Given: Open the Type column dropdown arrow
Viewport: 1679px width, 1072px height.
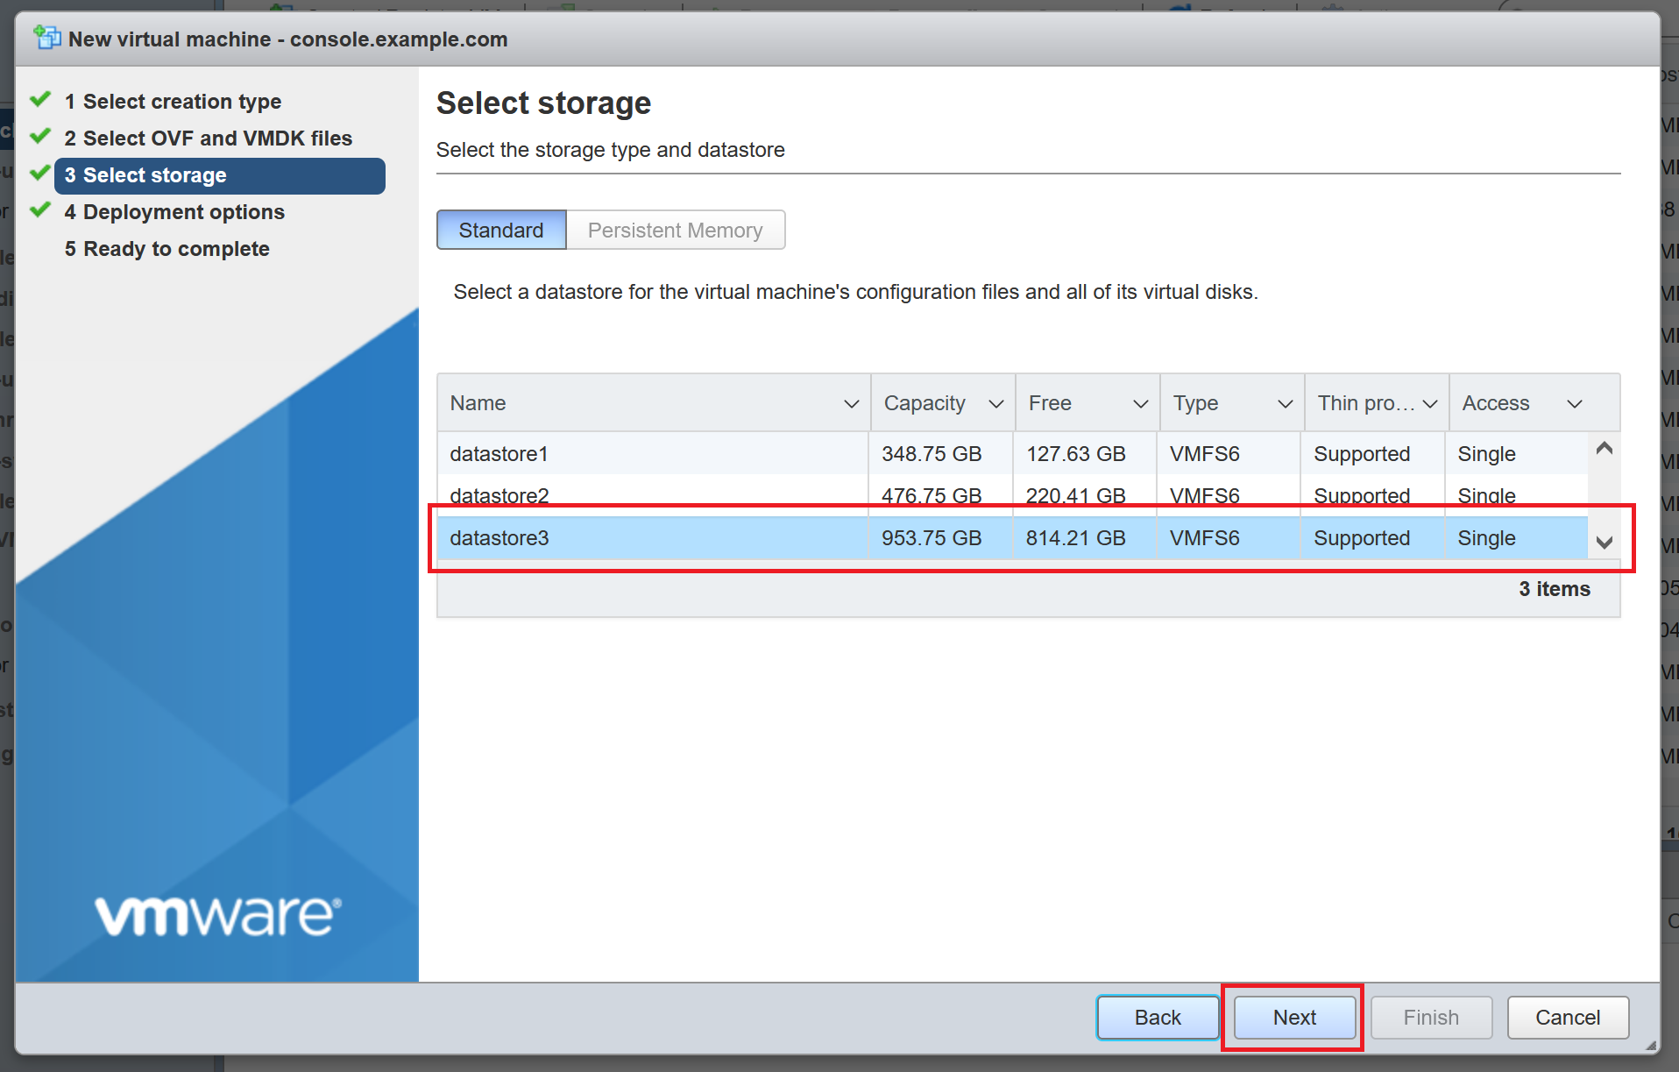Looking at the screenshot, I should pyautogui.click(x=1285, y=404).
